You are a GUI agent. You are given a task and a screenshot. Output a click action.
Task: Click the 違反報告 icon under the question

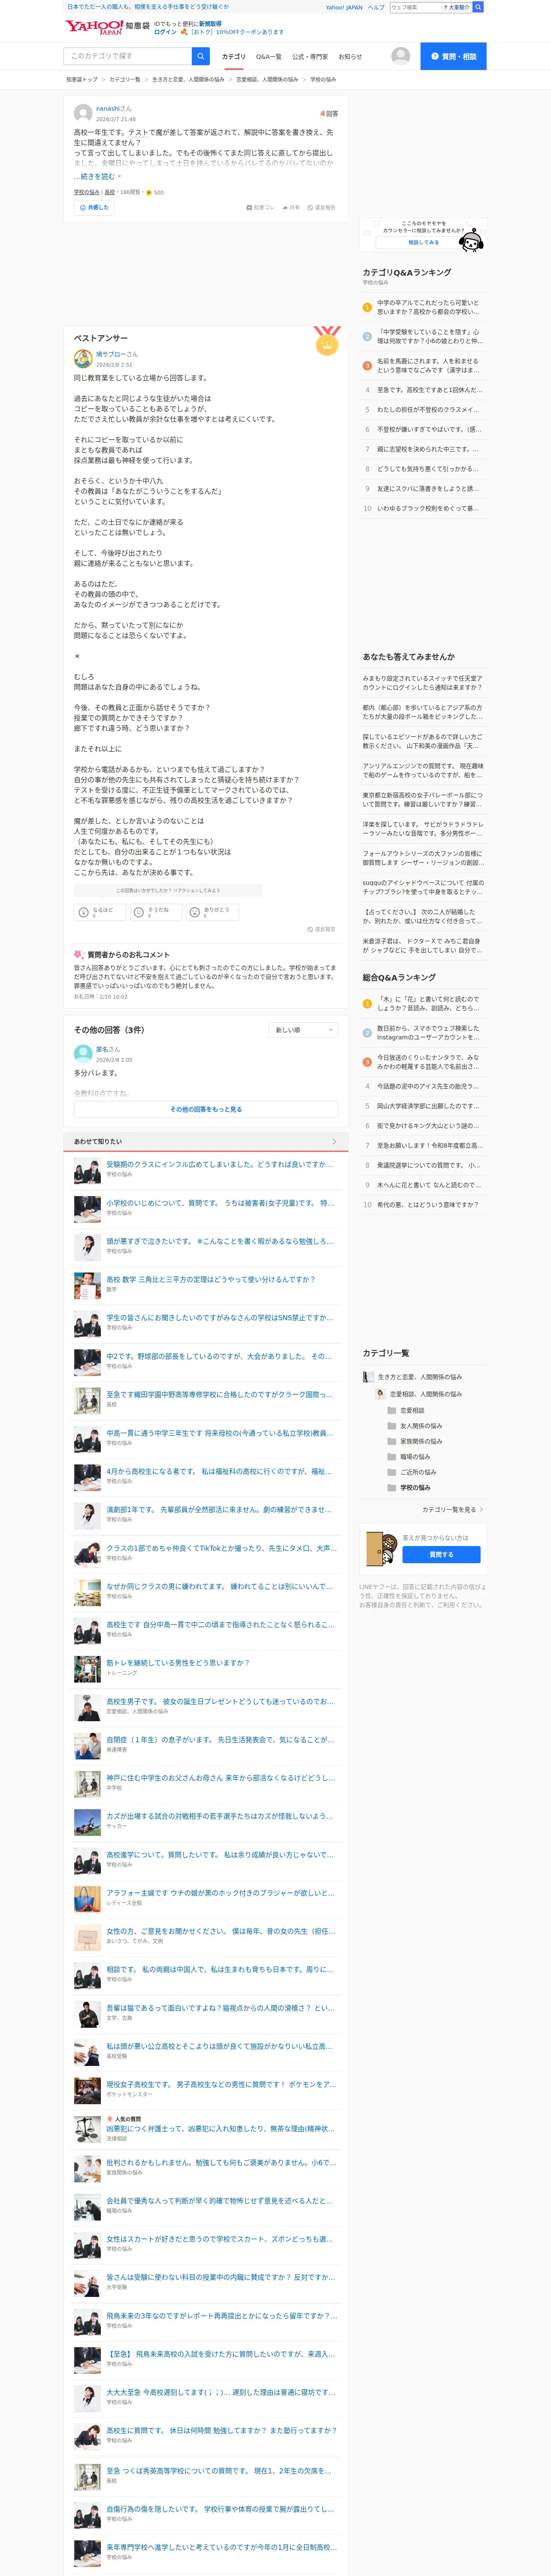click(310, 208)
